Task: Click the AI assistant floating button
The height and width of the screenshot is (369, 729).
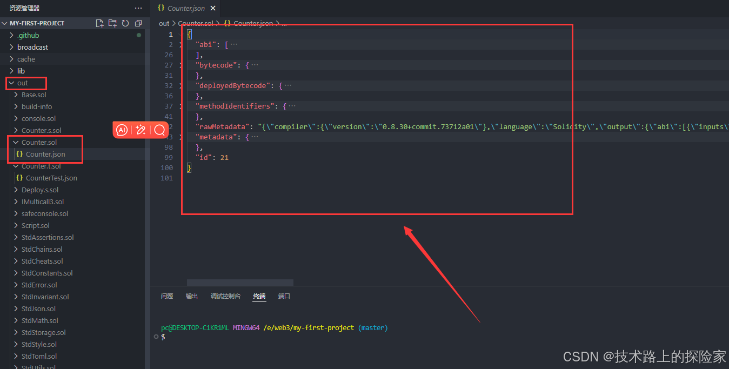Action: click(x=122, y=130)
